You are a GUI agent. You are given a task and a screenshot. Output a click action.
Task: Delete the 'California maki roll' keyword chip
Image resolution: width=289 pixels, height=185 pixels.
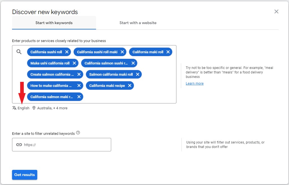tap(168, 52)
